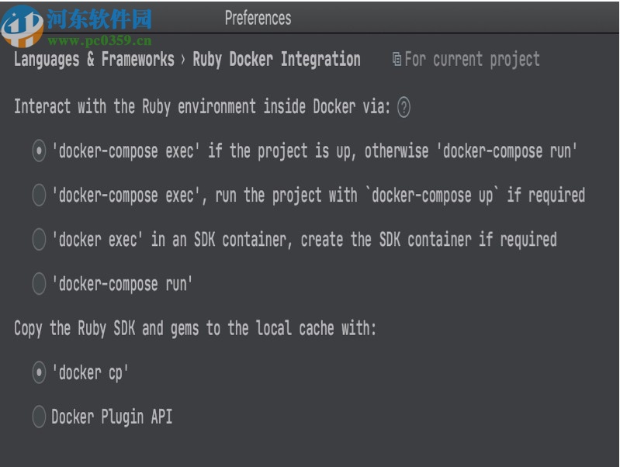Click the 河东软件园 watermark text
This screenshot has width=620, height=467.
click(x=99, y=19)
